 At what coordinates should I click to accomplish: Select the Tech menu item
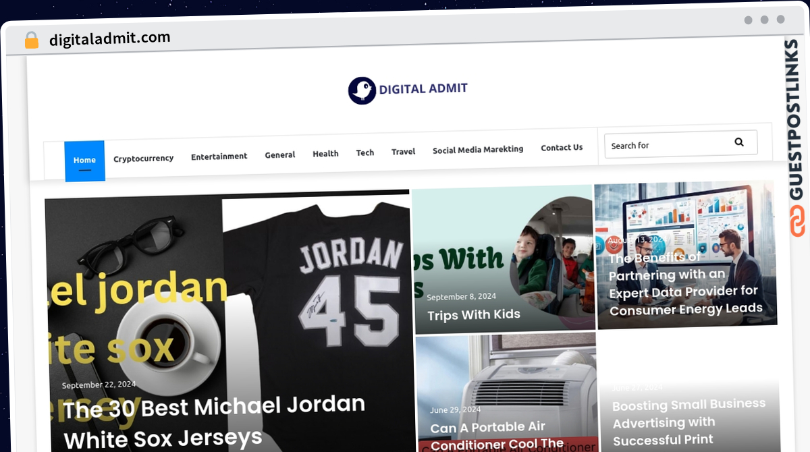(364, 153)
